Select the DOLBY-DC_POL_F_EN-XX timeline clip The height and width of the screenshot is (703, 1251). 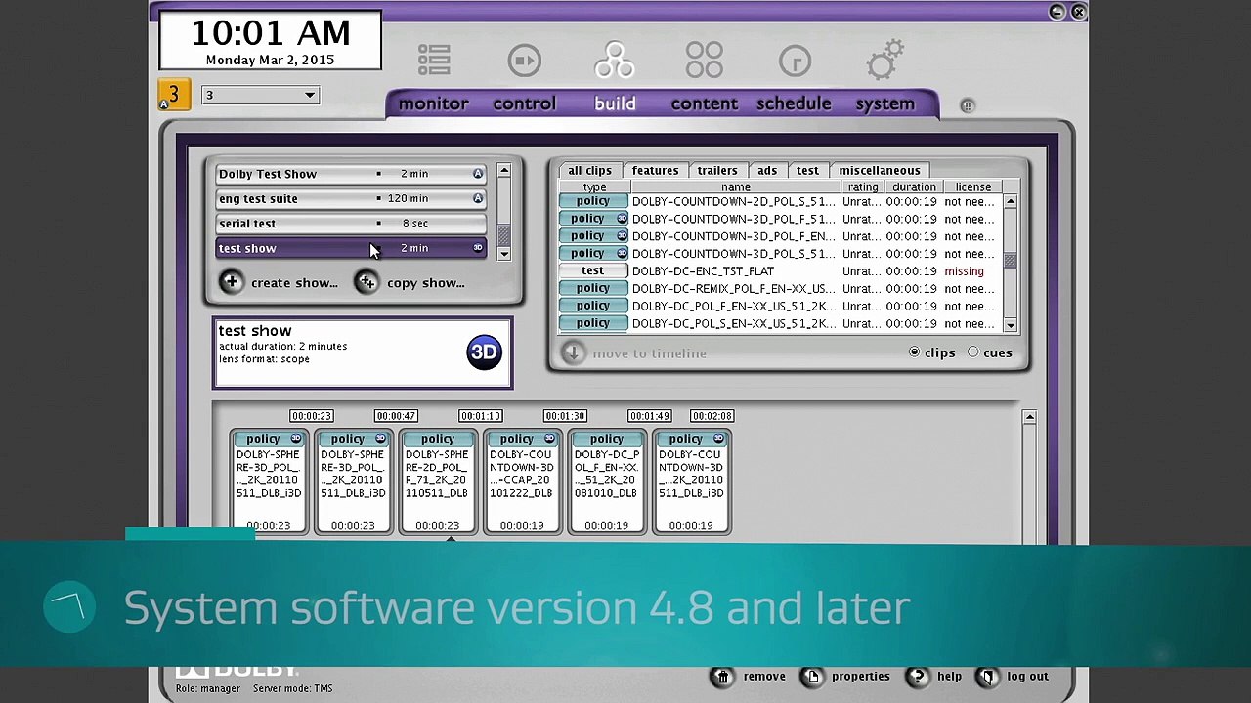[606, 482]
